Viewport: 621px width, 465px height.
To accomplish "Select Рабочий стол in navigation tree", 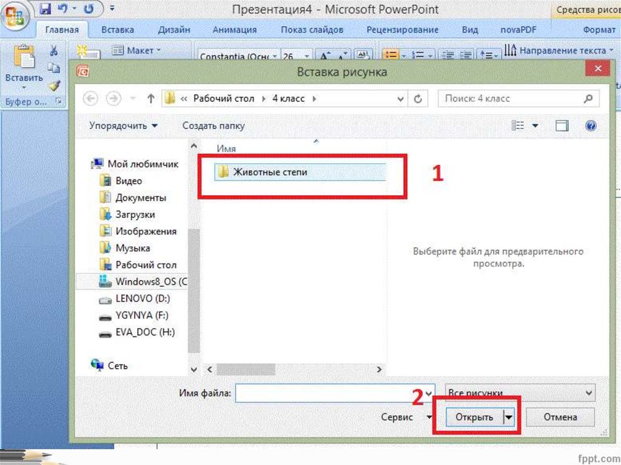I will 138,265.
